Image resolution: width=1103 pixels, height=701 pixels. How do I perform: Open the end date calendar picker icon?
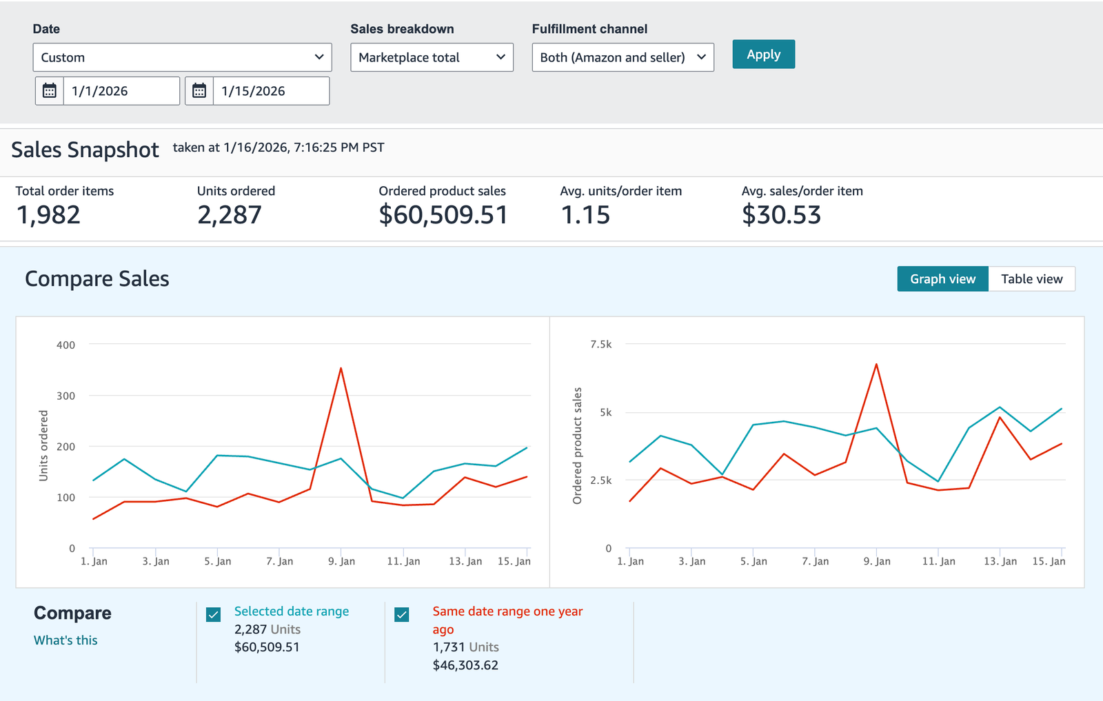tap(199, 91)
